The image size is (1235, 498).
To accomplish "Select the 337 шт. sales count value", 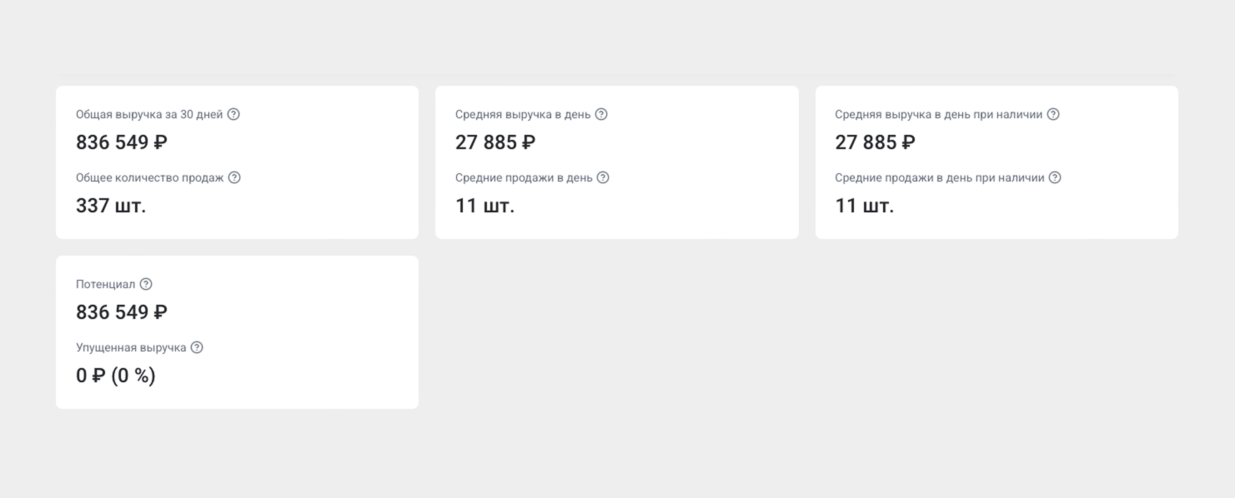I will coord(111,205).
